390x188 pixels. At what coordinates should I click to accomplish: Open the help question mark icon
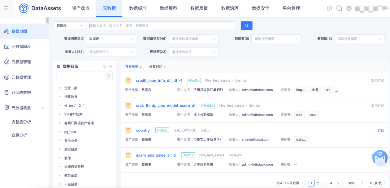329,8
